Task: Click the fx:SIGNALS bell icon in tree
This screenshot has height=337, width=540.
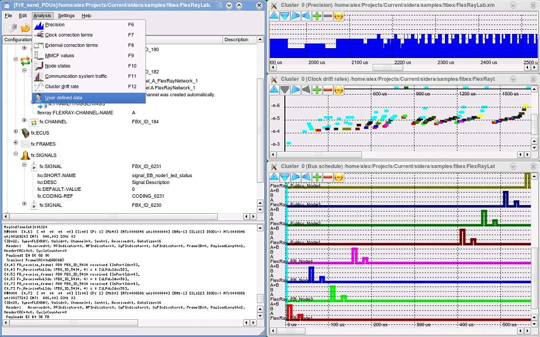Action: pyautogui.click(x=25, y=155)
